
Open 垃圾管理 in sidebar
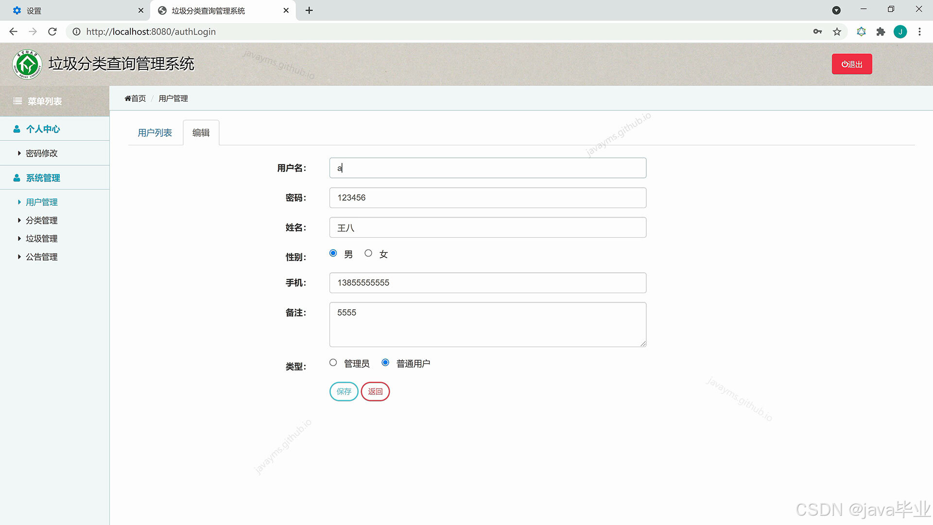(42, 238)
